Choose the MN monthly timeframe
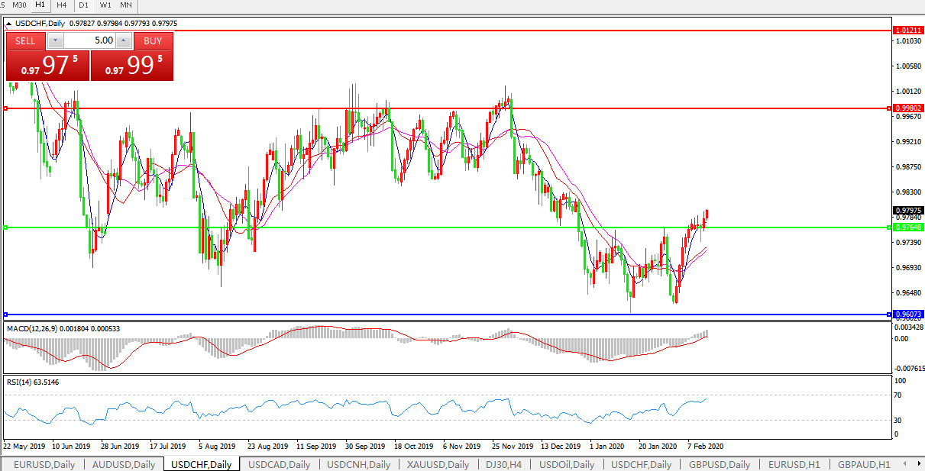 [126, 5]
